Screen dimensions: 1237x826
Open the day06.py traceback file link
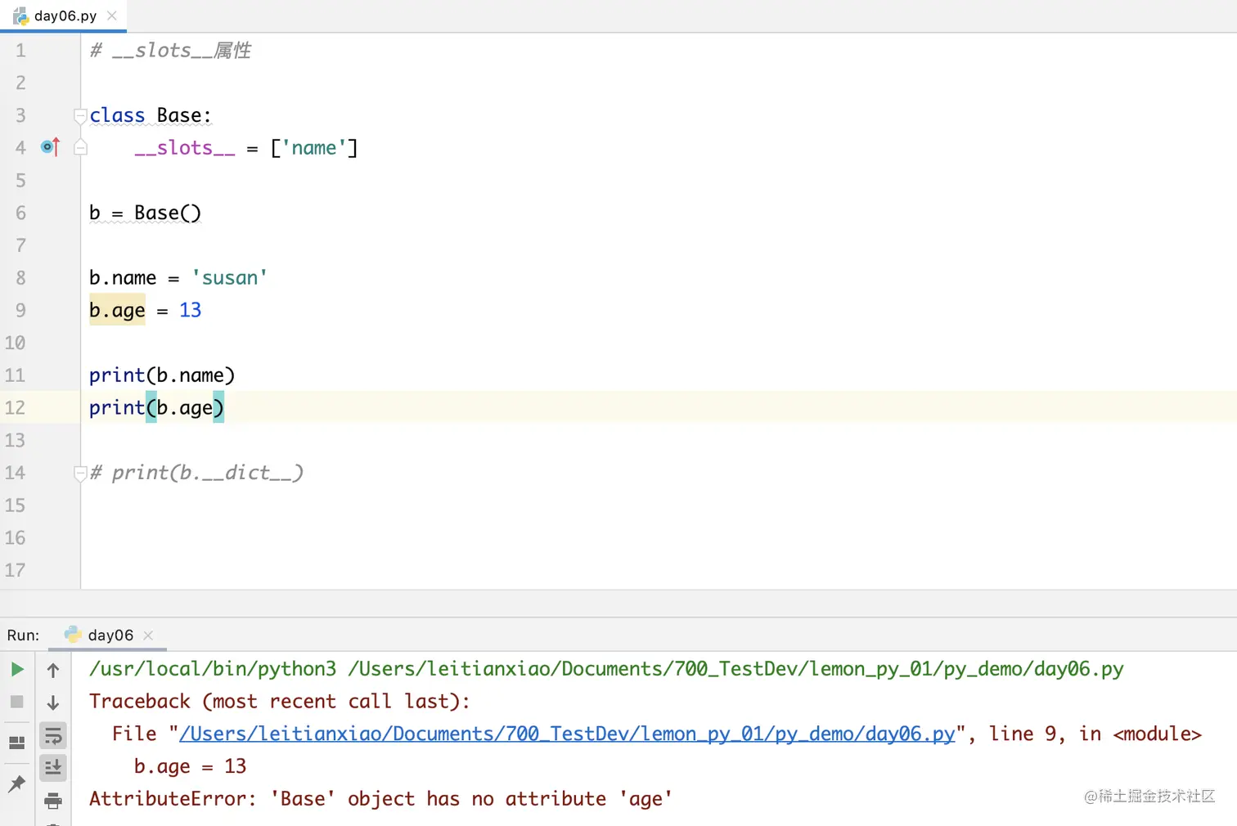pos(566,734)
